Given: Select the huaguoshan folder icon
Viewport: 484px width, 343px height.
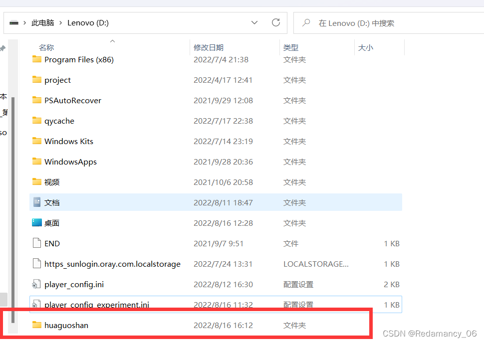Looking at the screenshot, I should [37, 325].
